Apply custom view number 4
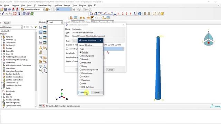Screen dimensions: 221x124 [131, 14]
